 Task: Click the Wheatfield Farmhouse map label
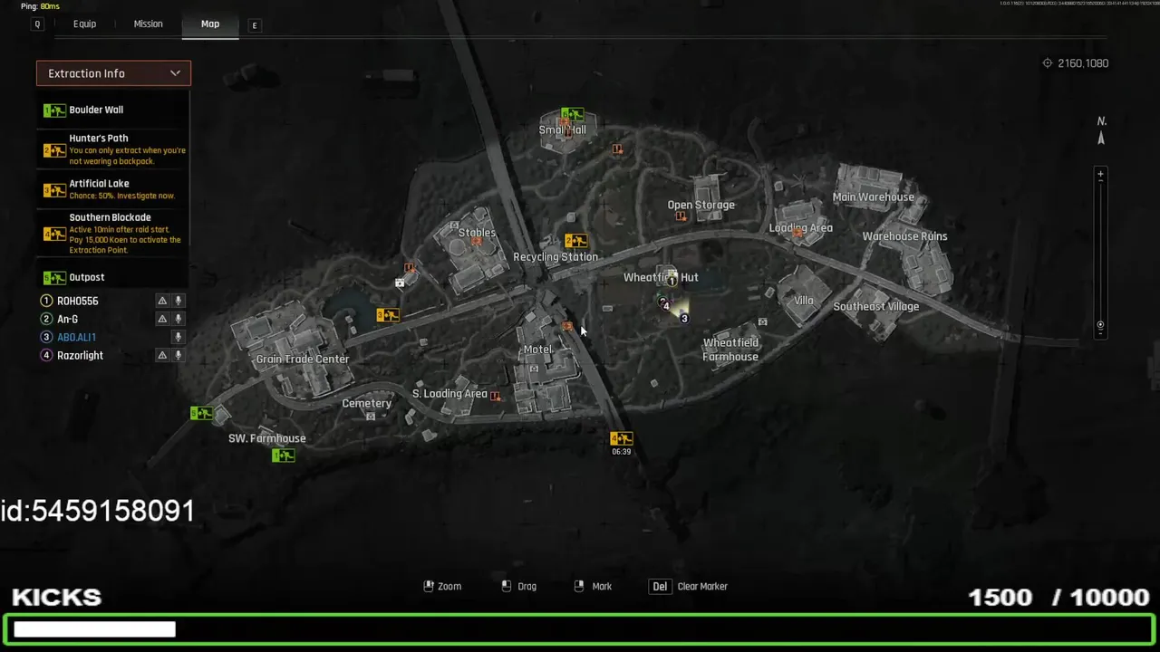pos(730,350)
